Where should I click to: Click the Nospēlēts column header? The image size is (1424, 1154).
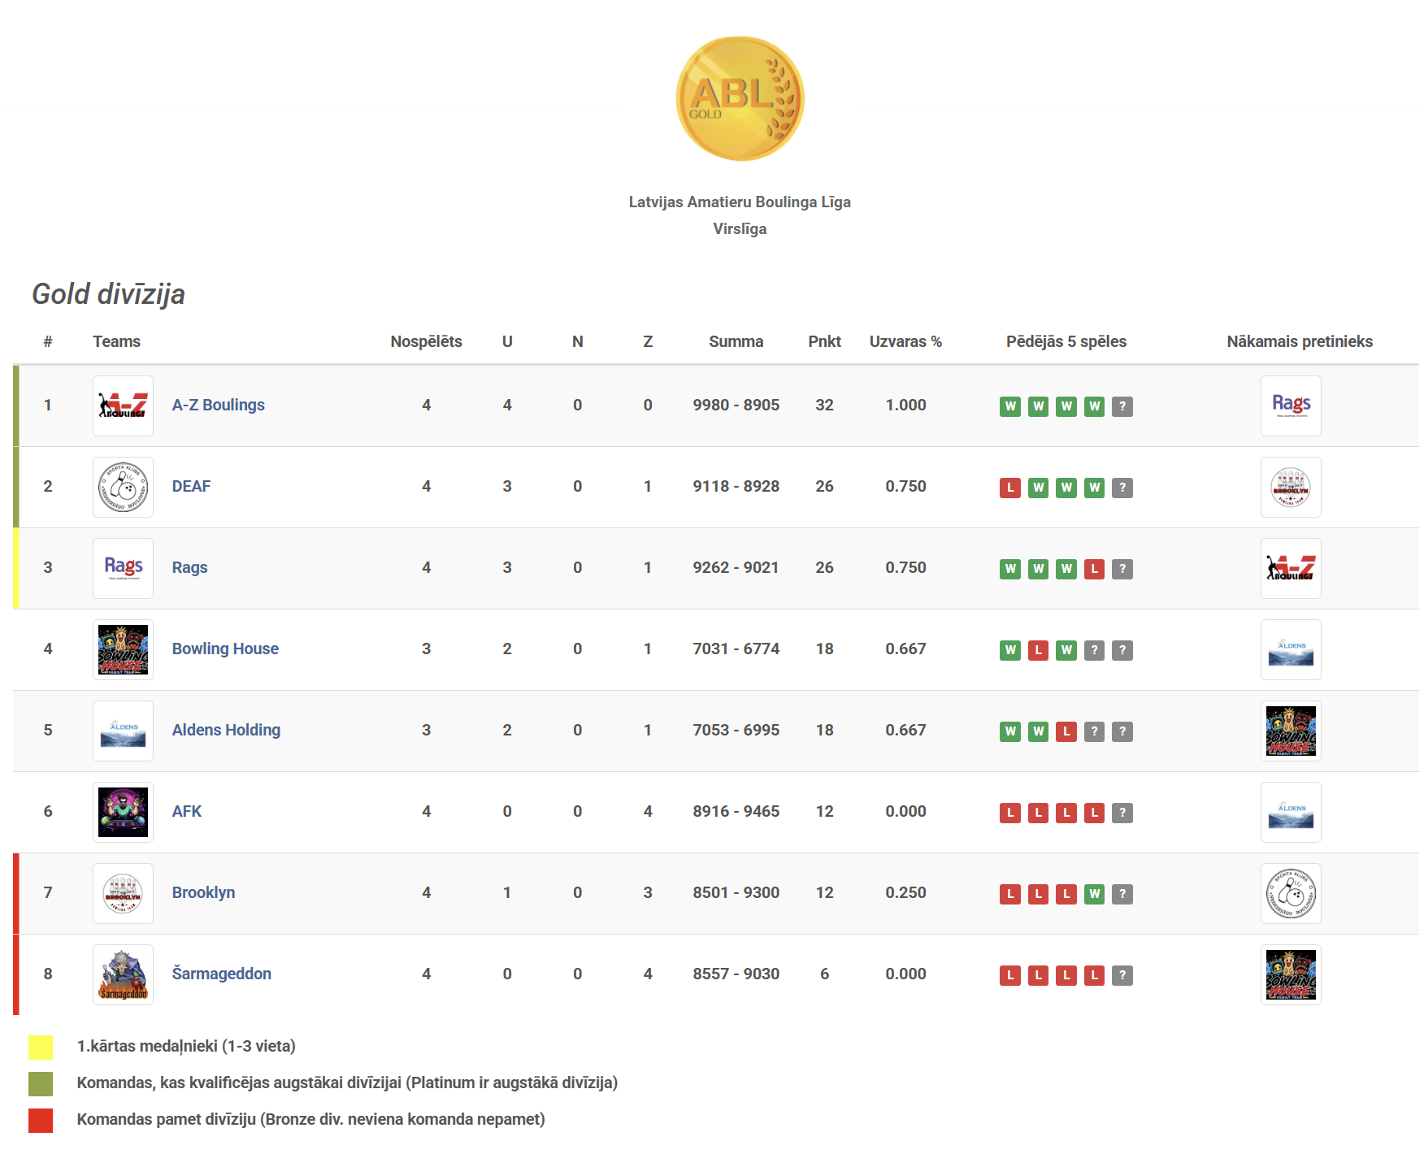[x=426, y=341]
